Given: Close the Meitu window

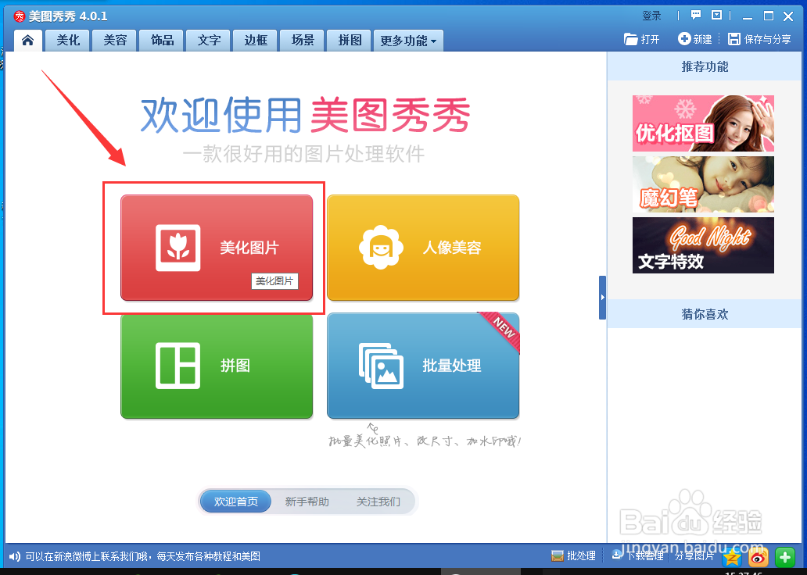Looking at the screenshot, I should pos(788,16).
